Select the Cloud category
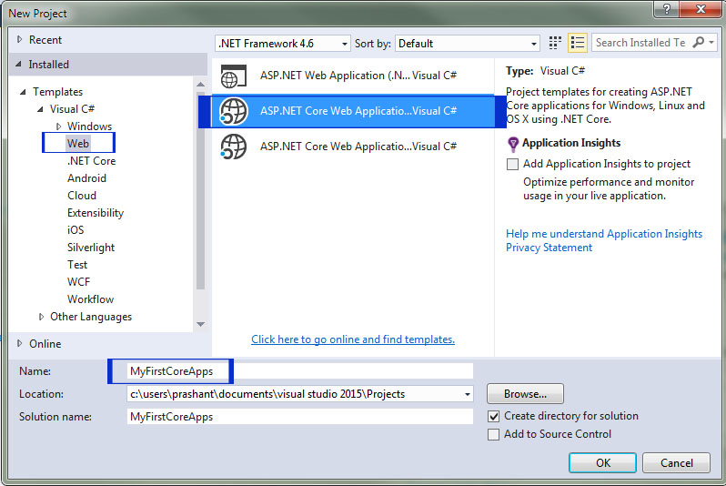726x486 pixels. tap(82, 196)
